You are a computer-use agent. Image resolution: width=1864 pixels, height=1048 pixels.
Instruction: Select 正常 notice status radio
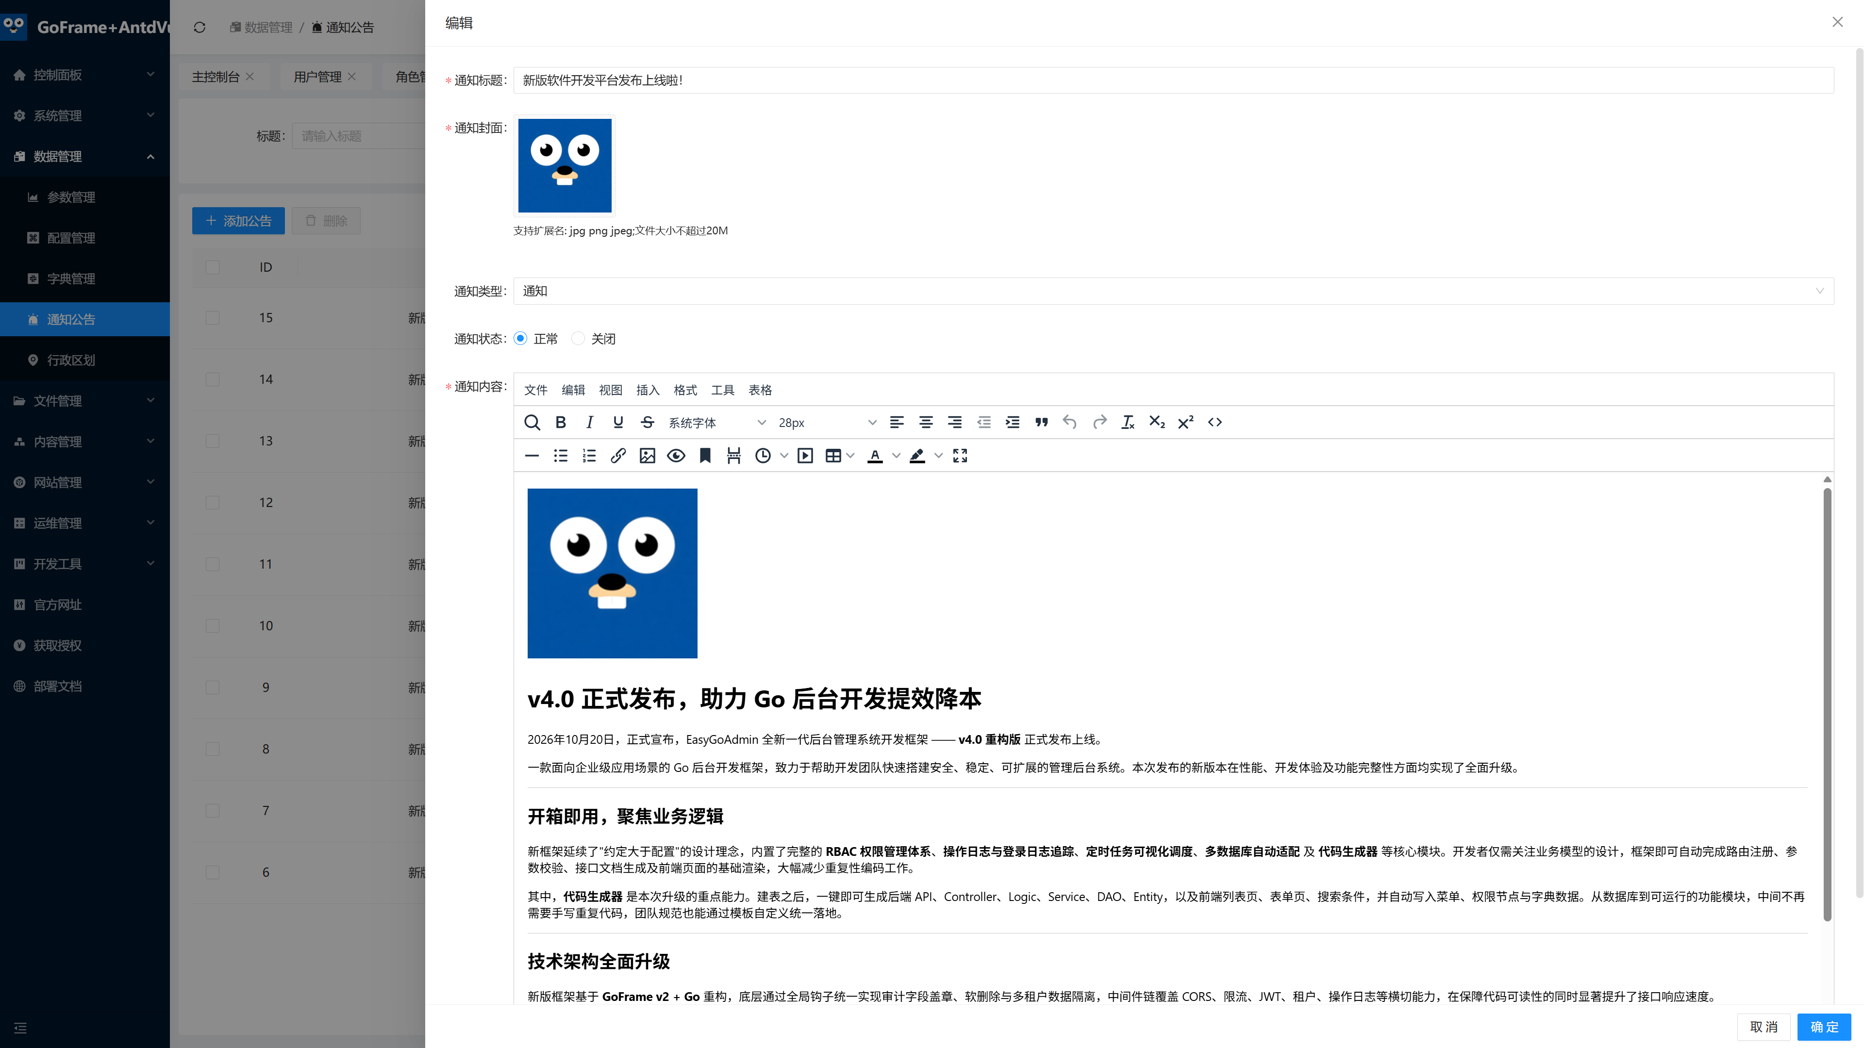[x=520, y=339]
